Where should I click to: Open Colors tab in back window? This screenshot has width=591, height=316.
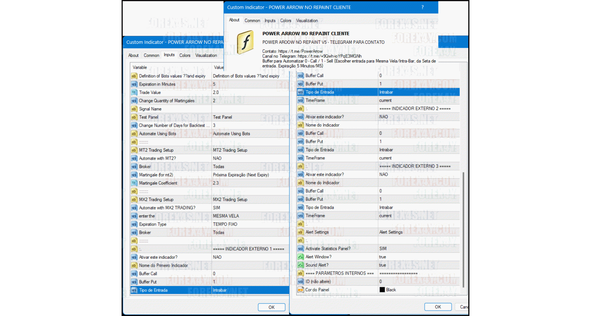coord(185,55)
